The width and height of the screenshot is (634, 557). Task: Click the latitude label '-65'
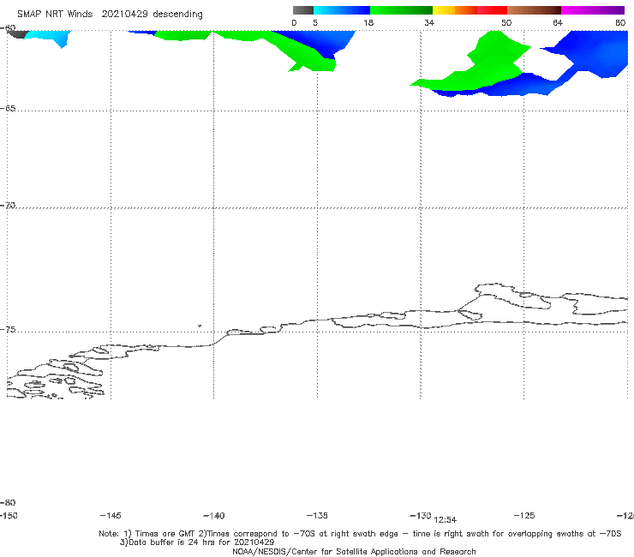tap(8, 109)
